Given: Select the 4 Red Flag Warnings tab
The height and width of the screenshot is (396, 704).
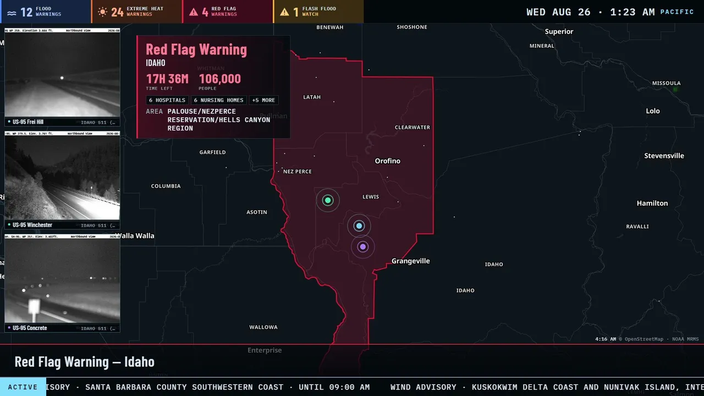Looking at the screenshot, I should pos(228,12).
